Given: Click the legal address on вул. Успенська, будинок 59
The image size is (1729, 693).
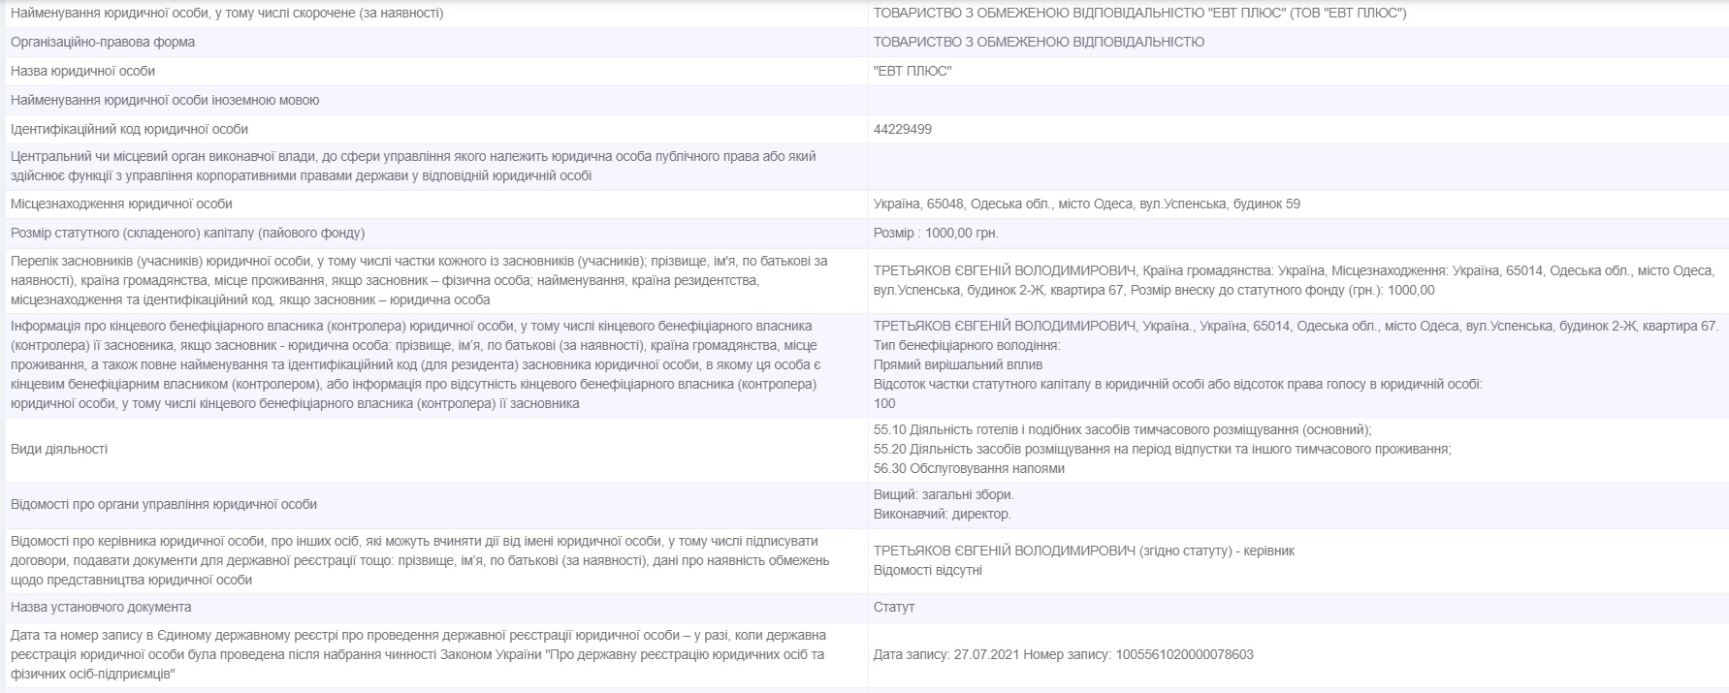Looking at the screenshot, I should (1086, 204).
